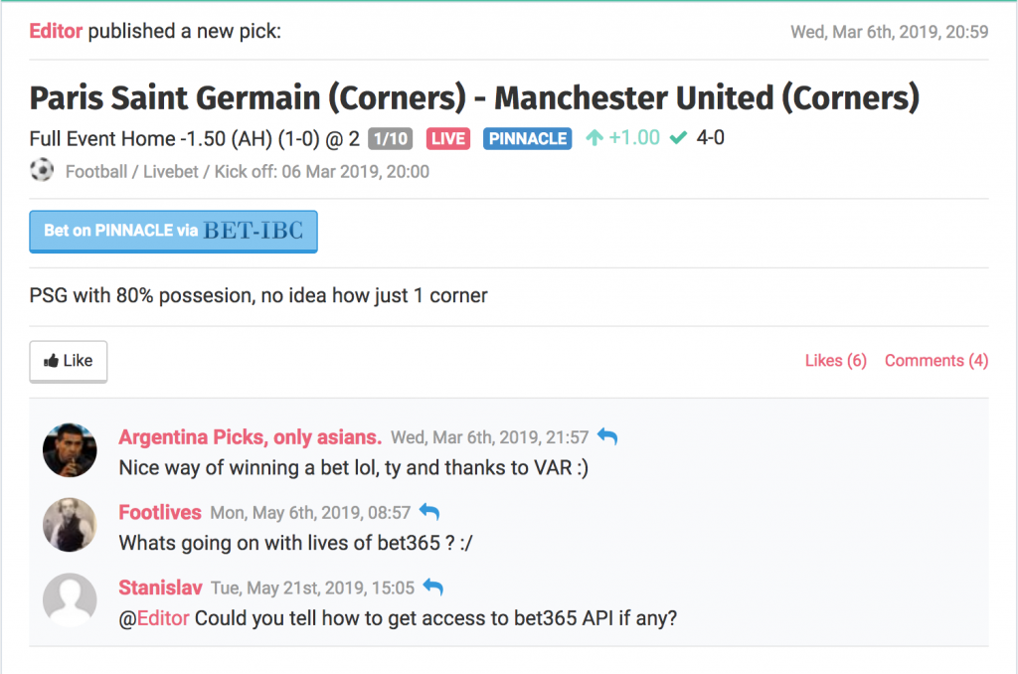The height and width of the screenshot is (674, 1018).
Task: Click the 1/10 stake badge
Action: [x=390, y=138]
